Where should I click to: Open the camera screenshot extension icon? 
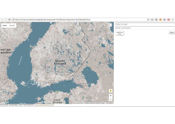(152, 20)
